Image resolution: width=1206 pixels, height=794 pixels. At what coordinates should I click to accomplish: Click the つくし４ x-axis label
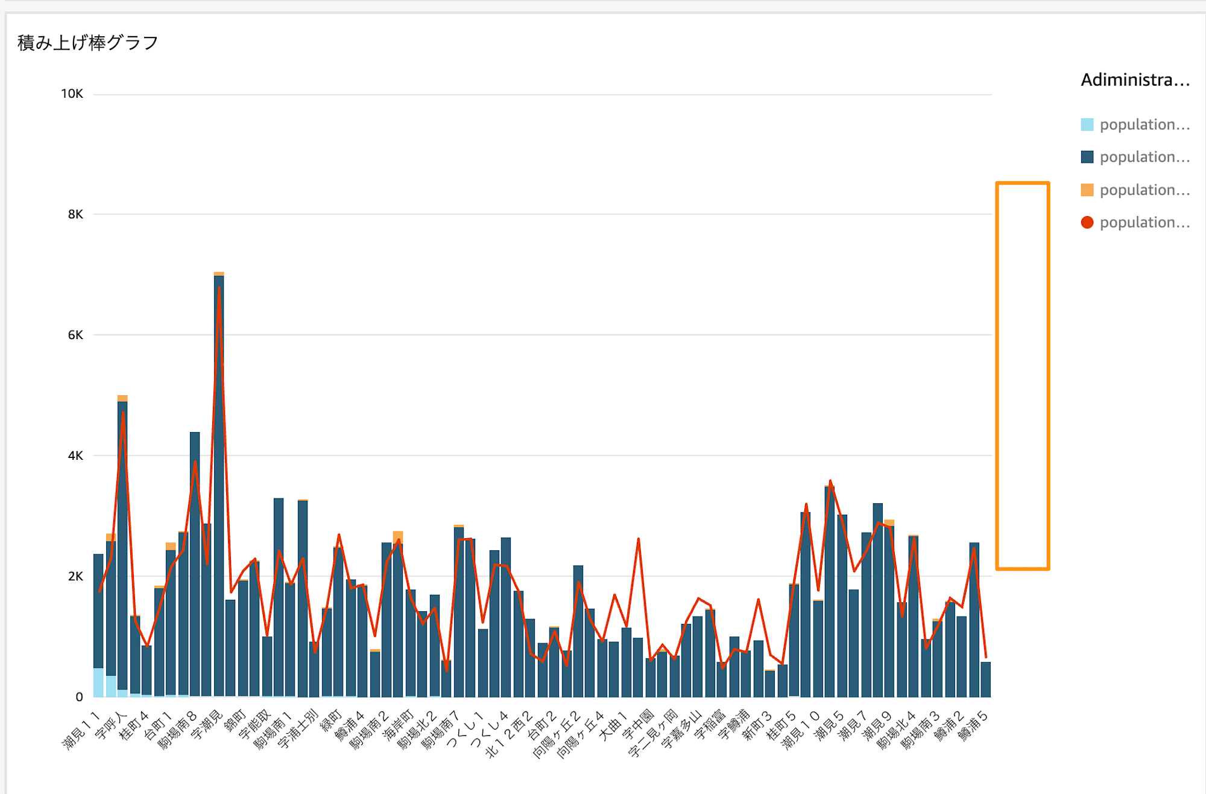click(490, 729)
